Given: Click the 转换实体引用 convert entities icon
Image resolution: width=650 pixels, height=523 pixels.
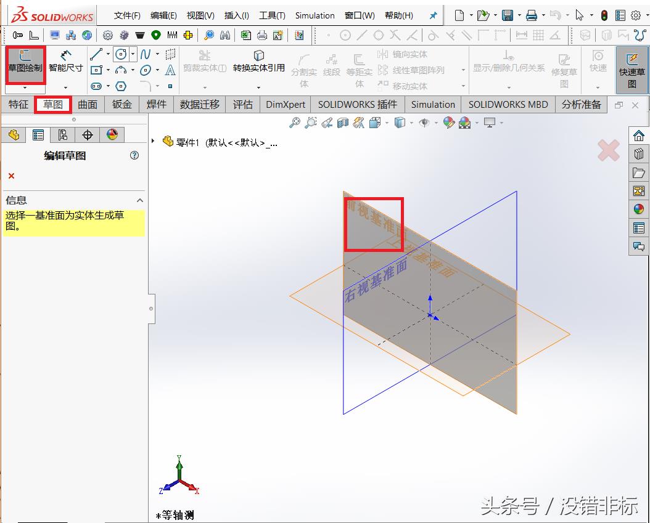Looking at the screenshot, I should pos(258,61).
